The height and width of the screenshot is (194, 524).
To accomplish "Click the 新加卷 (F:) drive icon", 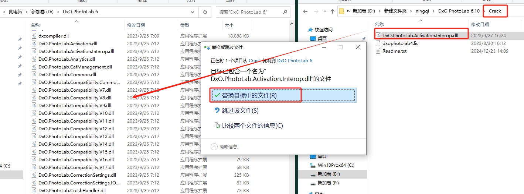I will point(313,183).
